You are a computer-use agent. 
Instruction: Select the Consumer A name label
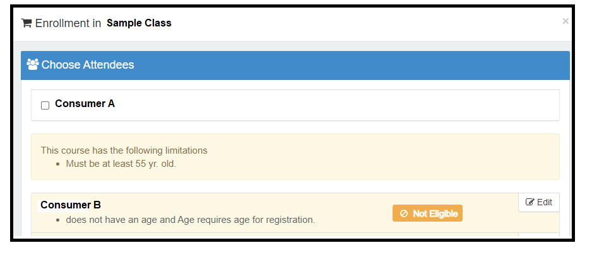coord(85,104)
